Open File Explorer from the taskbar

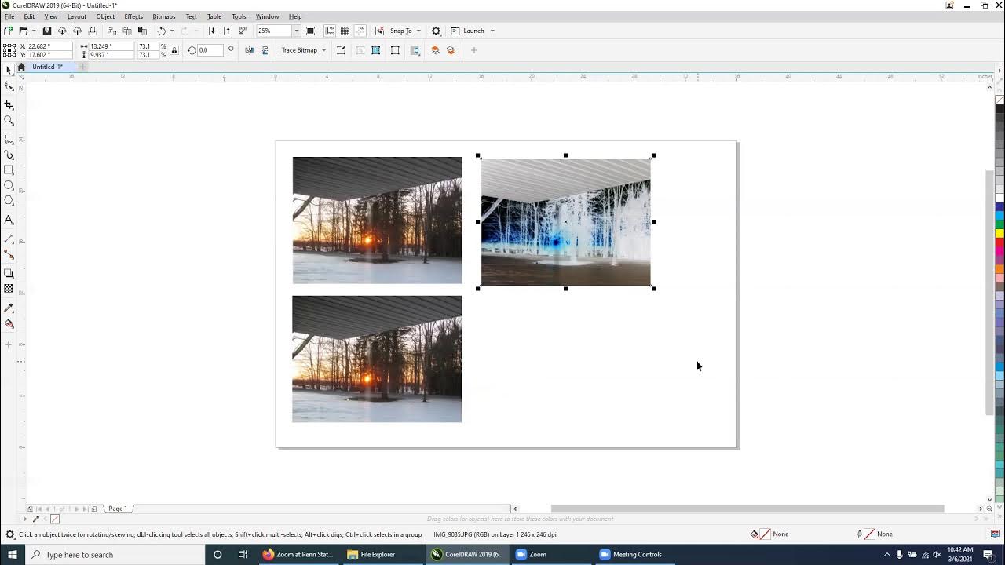[x=371, y=554]
